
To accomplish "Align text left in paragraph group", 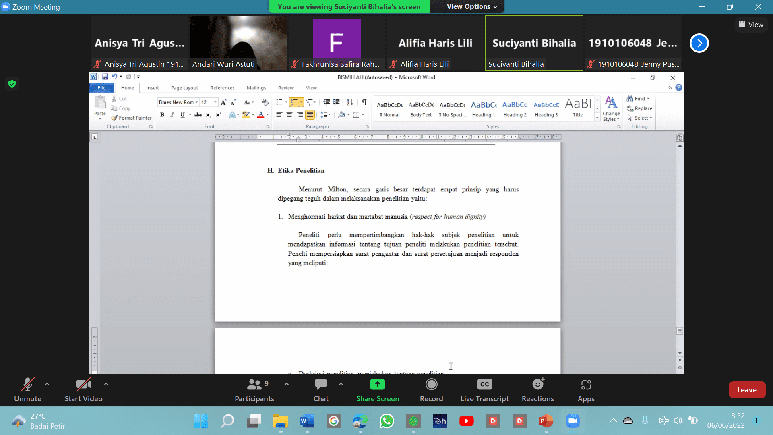I will 279,115.
